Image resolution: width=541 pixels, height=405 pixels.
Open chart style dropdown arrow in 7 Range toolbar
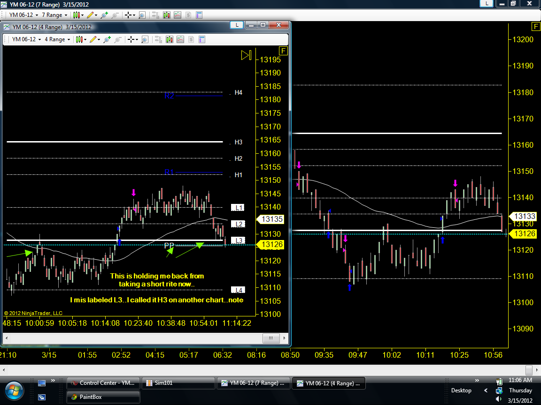point(82,15)
